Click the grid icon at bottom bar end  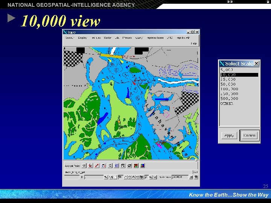pos(196,177)
